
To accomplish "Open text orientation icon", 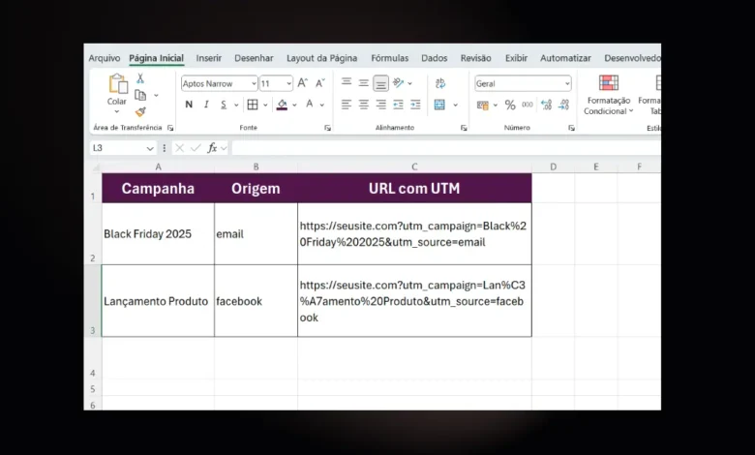I will click(398, 83).
